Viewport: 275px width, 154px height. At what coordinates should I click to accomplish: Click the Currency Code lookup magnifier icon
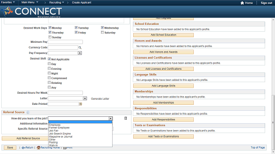tap(80, 47)
